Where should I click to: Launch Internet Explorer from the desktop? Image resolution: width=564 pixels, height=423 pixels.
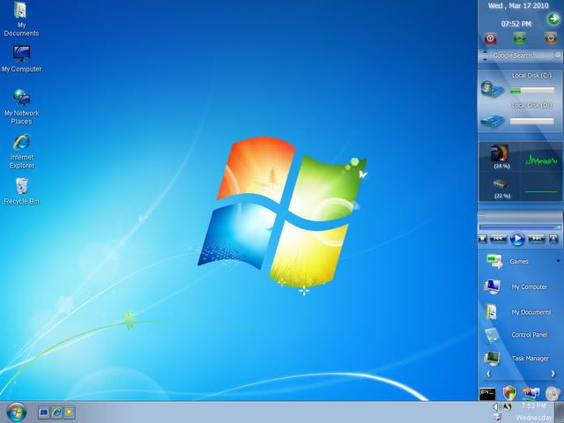tap(21, 152)
